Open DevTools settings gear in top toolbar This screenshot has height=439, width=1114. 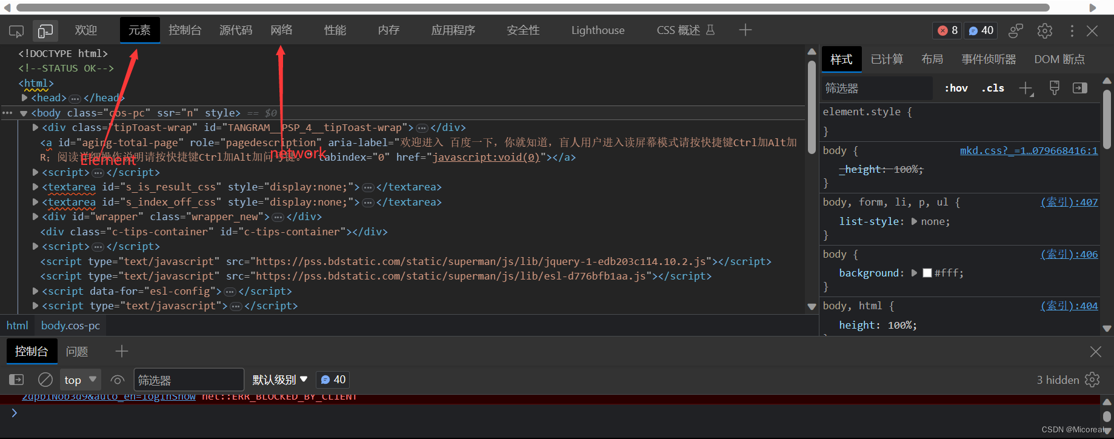[x=1044, y=31]
